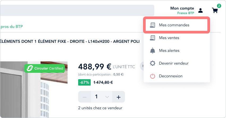Click the Mes ventes receipt icon
This screenshot has height=118, width=226.
coord(153,38)
